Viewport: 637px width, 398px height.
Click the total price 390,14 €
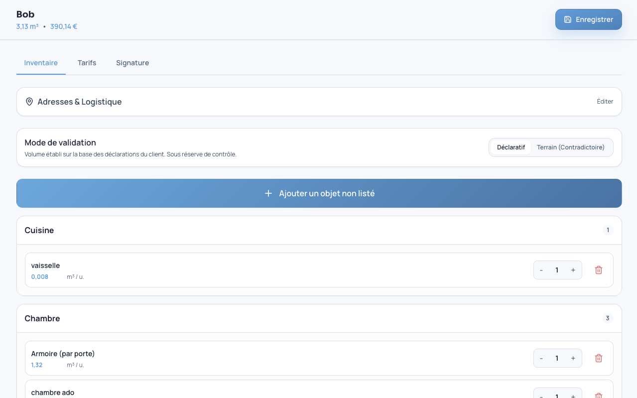click(x=64, y=26)
